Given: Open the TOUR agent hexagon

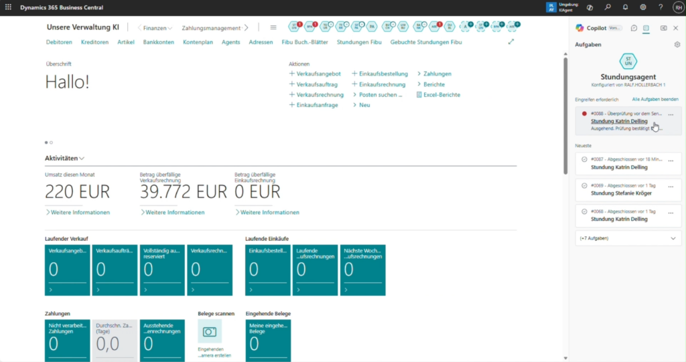Looking at the screenshot, I should [x=326, y=27].
